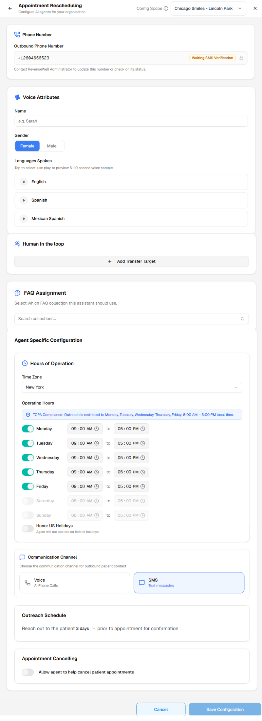Play the English voice sample
The height and width of the screenshot is (721, 262).
point(24,182)
